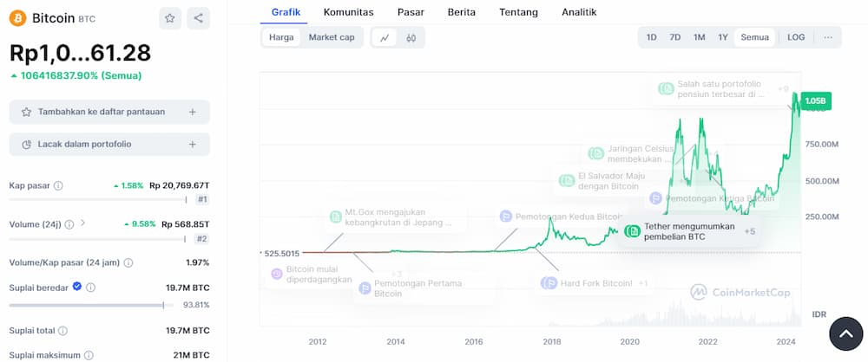Click the Rp 568.85T volume value
The image size is (868, 362).
[186, 224]
